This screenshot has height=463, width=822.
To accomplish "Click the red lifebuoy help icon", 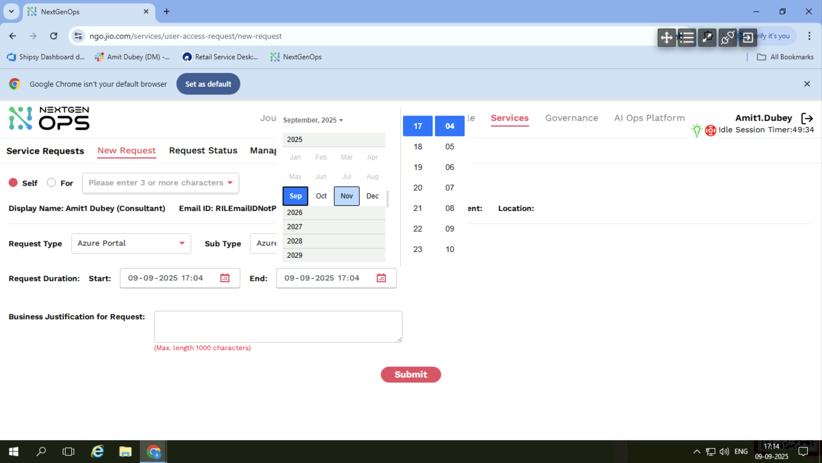I will click(710, 130).
